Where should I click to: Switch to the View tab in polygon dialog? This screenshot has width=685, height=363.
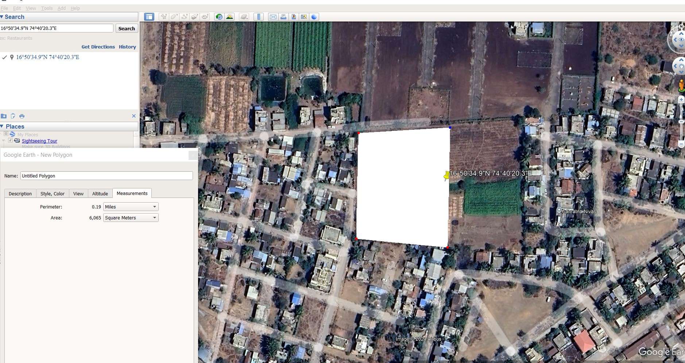[x=78, y=194]
